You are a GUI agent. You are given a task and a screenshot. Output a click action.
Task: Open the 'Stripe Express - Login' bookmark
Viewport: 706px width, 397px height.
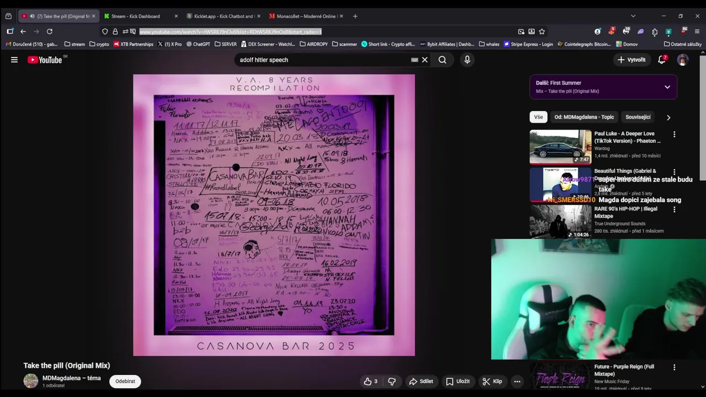[x=528, y=44]
